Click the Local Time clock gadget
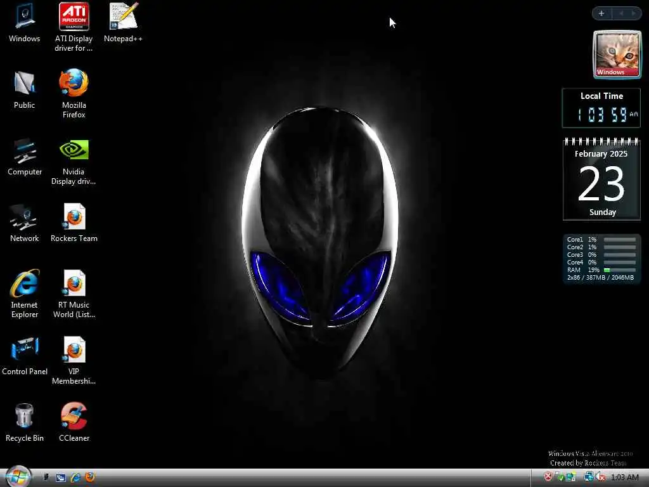This screenshot has width=649, height=487. [601, 108]
